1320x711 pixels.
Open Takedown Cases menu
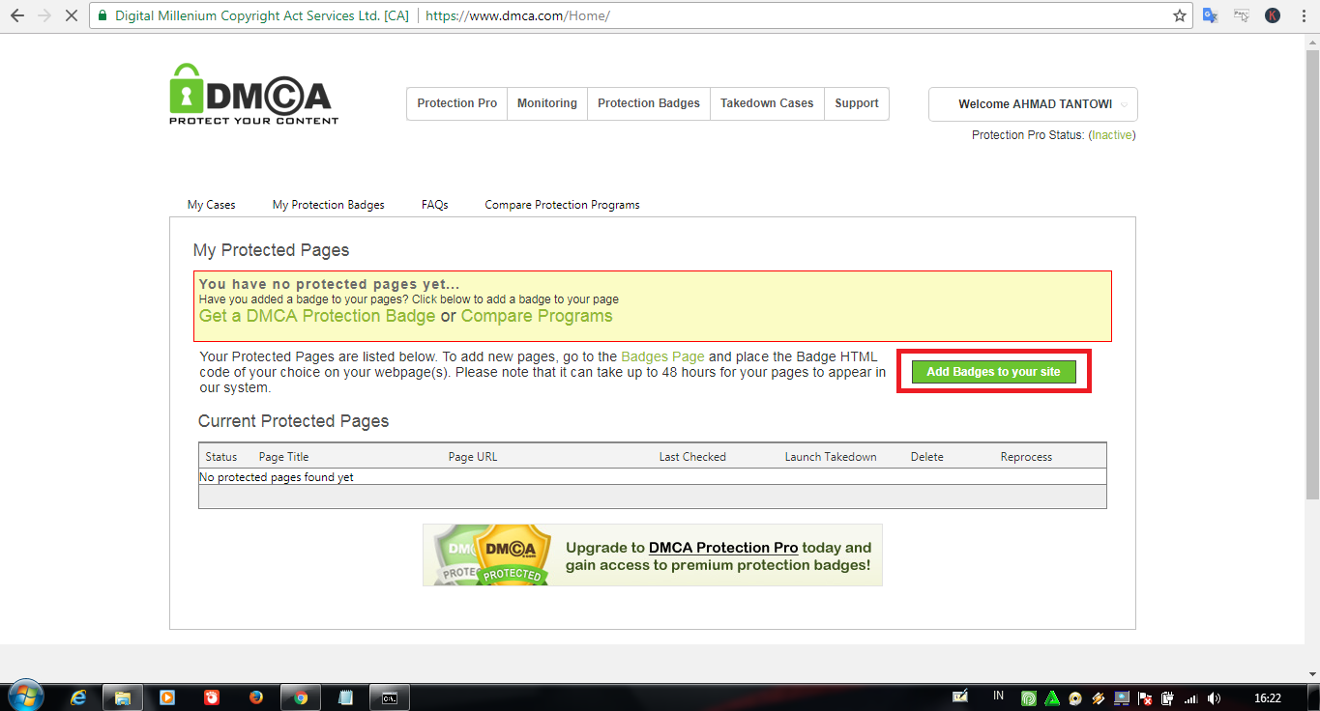[x=767, y=103]
